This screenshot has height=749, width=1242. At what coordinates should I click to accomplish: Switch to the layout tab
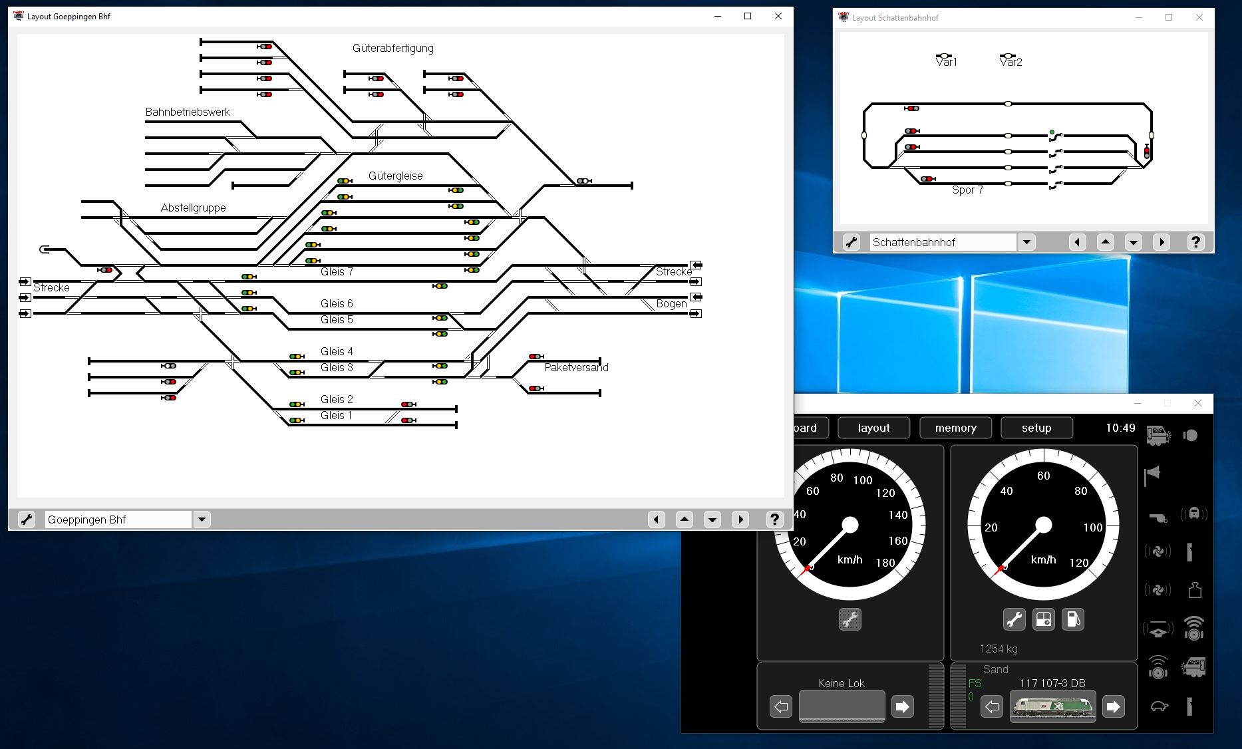point(873,428)
